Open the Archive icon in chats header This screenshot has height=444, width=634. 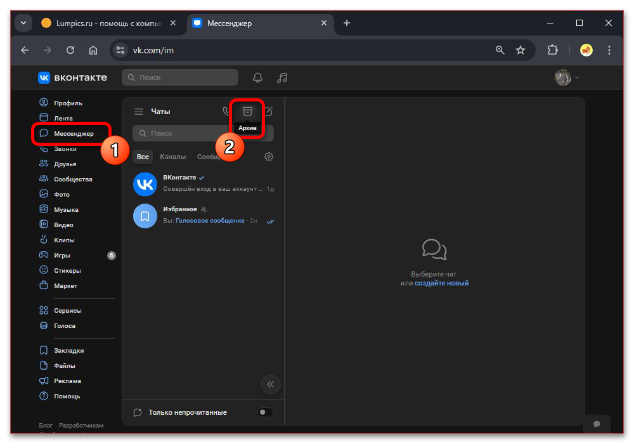247,112
